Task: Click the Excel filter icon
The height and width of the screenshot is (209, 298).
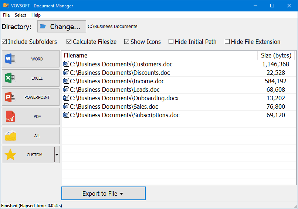Action: (x=10, y=78)
